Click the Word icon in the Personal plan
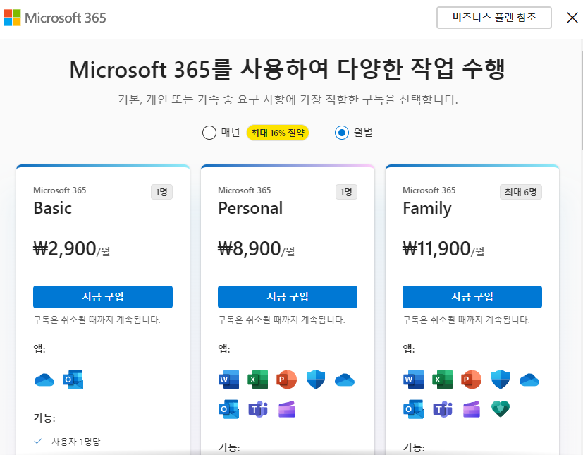Viewport: 583px width, 455px height. tap(228, 380)
